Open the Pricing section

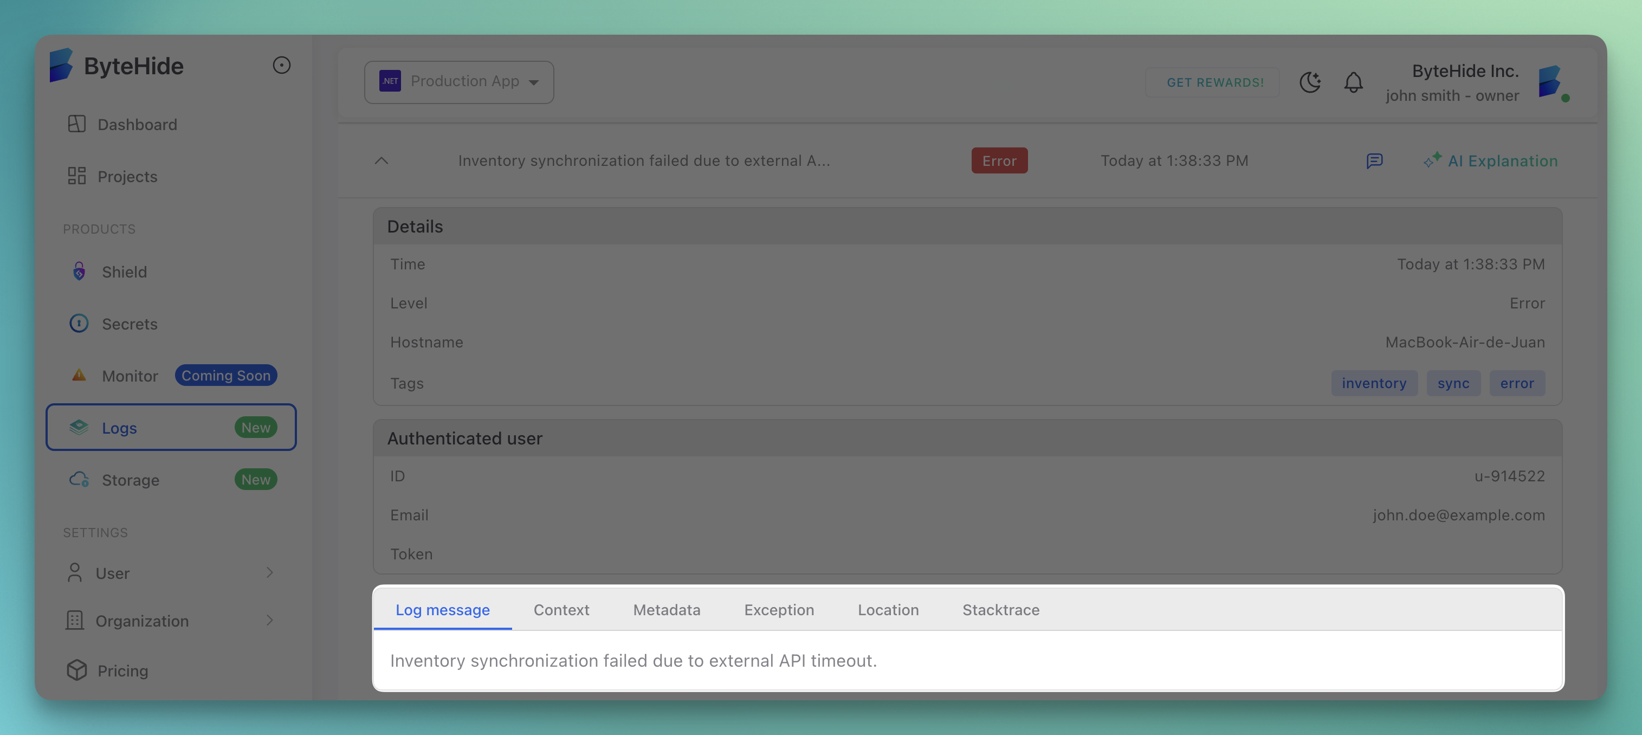point(123,670)
